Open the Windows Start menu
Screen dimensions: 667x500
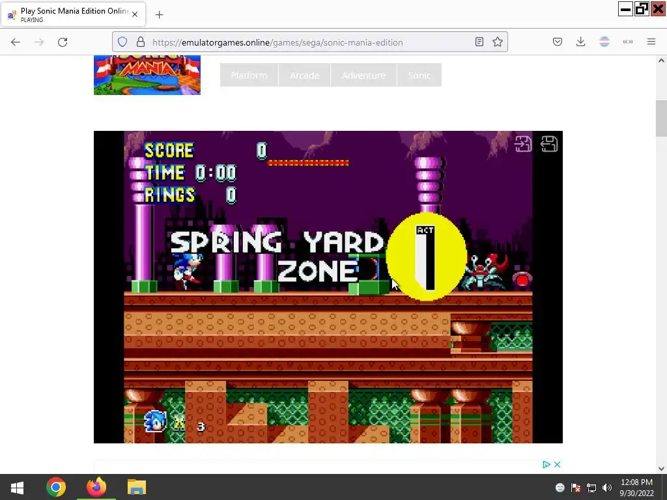pyautogui.click(x=17, y=487)
